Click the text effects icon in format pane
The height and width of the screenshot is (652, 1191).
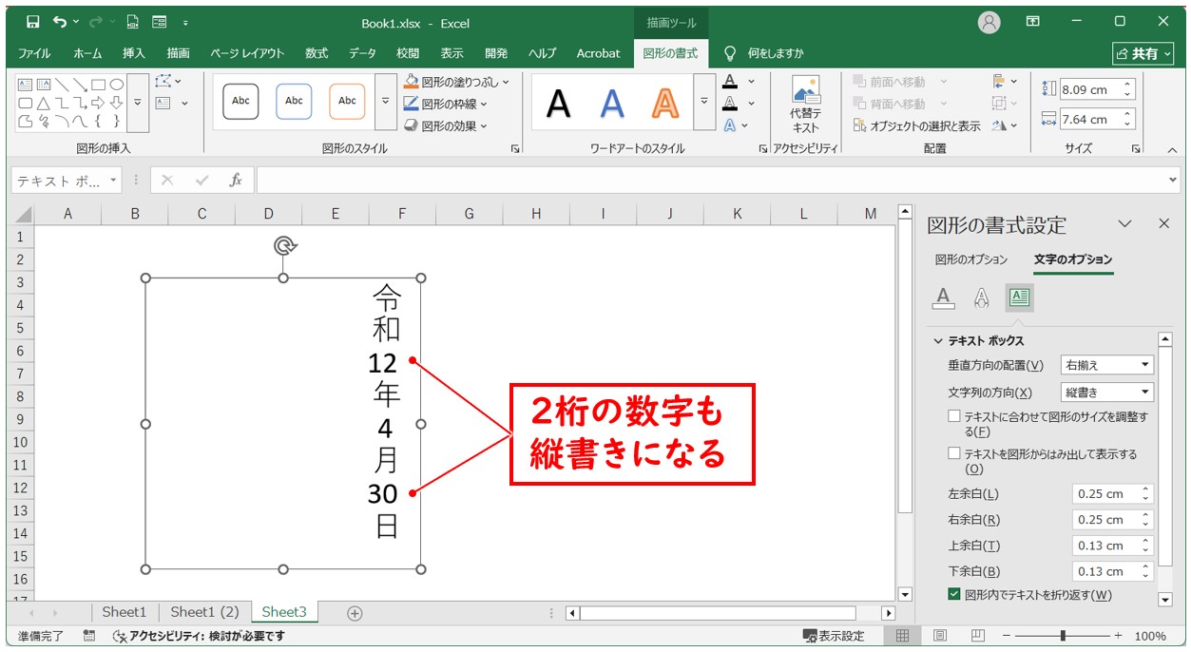pyautogui.click(x=981, y=297)
